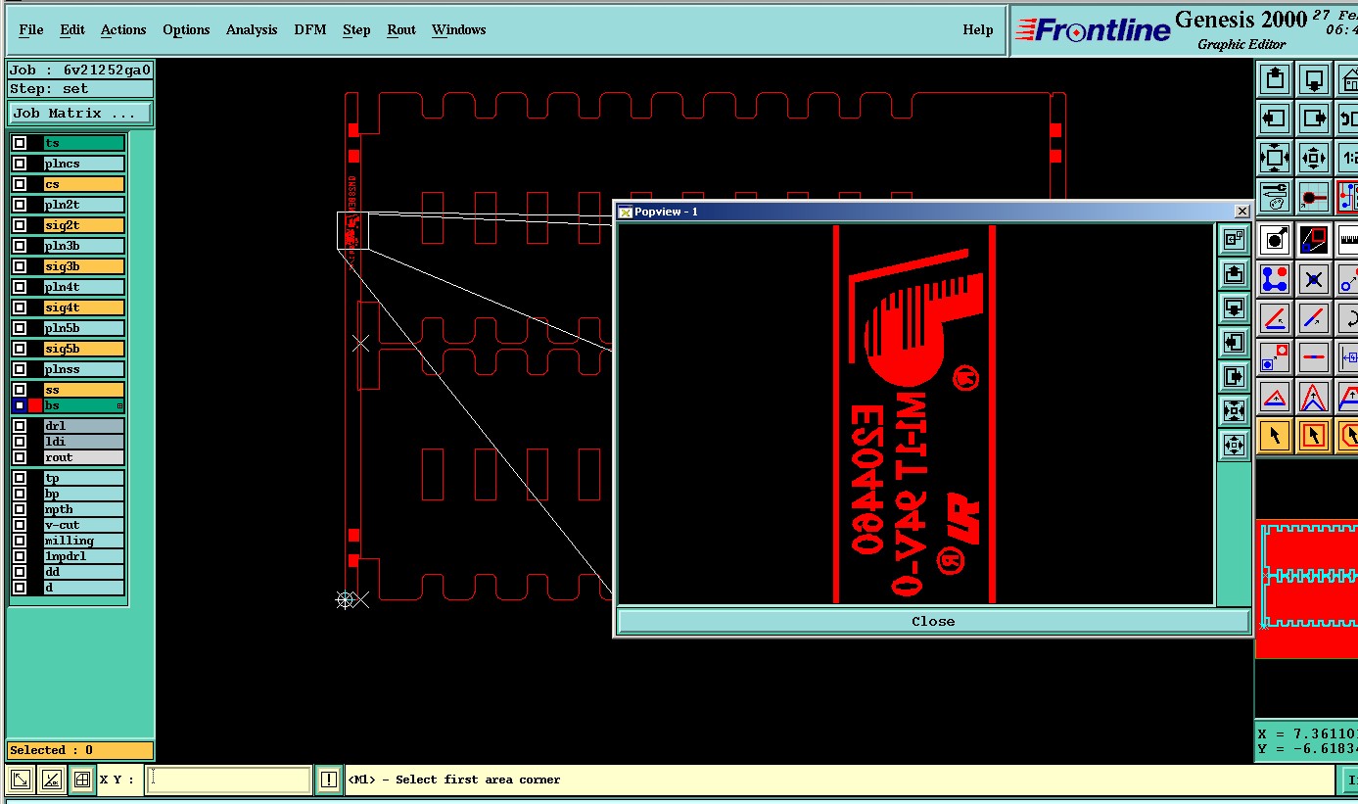Toggle the rout layer checkbox

[20, 457]
